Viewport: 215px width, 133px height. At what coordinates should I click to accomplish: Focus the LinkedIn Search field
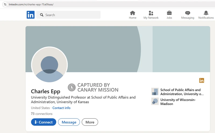coord(68,15)
